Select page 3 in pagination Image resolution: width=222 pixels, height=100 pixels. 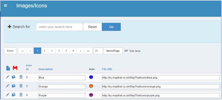pos(52,51)
